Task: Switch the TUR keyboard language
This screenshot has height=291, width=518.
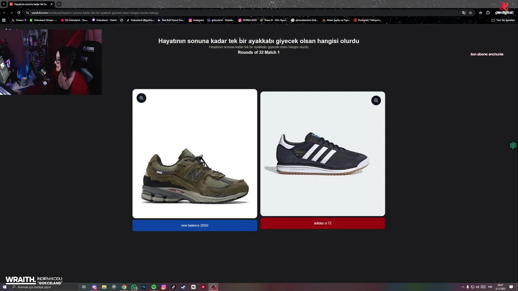Action: pyautogui.click(x=490, y=287)
